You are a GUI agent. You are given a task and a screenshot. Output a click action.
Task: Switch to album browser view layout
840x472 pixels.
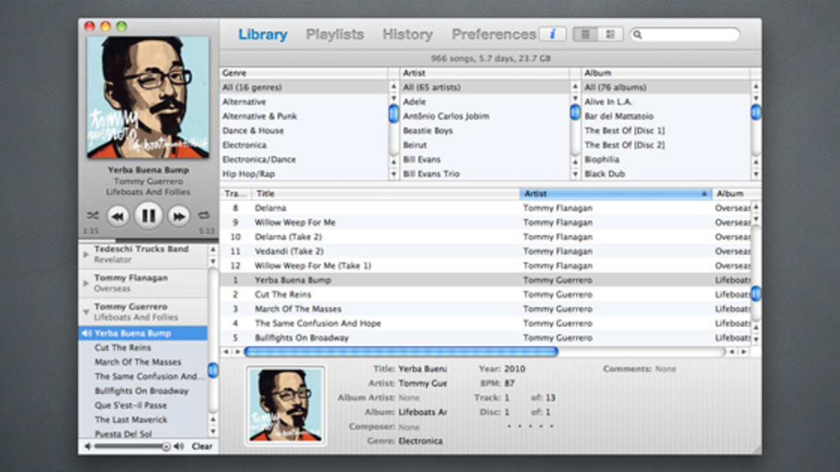pos(609,34)
